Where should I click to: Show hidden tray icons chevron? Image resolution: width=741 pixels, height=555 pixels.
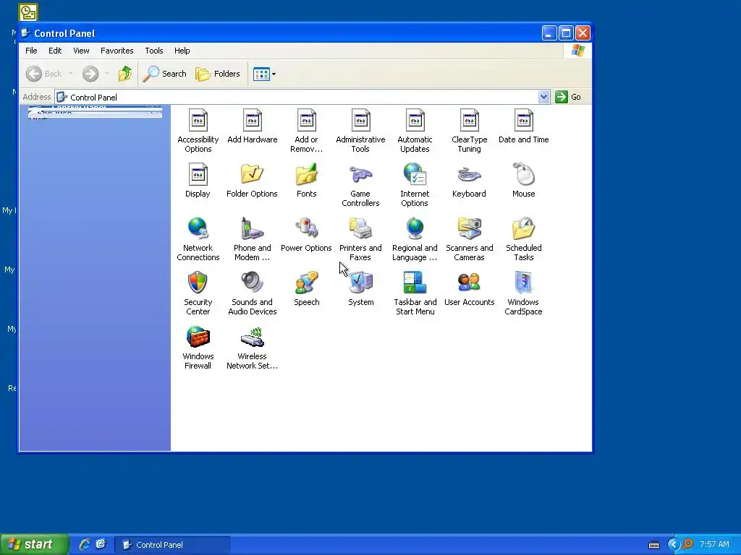673,545
